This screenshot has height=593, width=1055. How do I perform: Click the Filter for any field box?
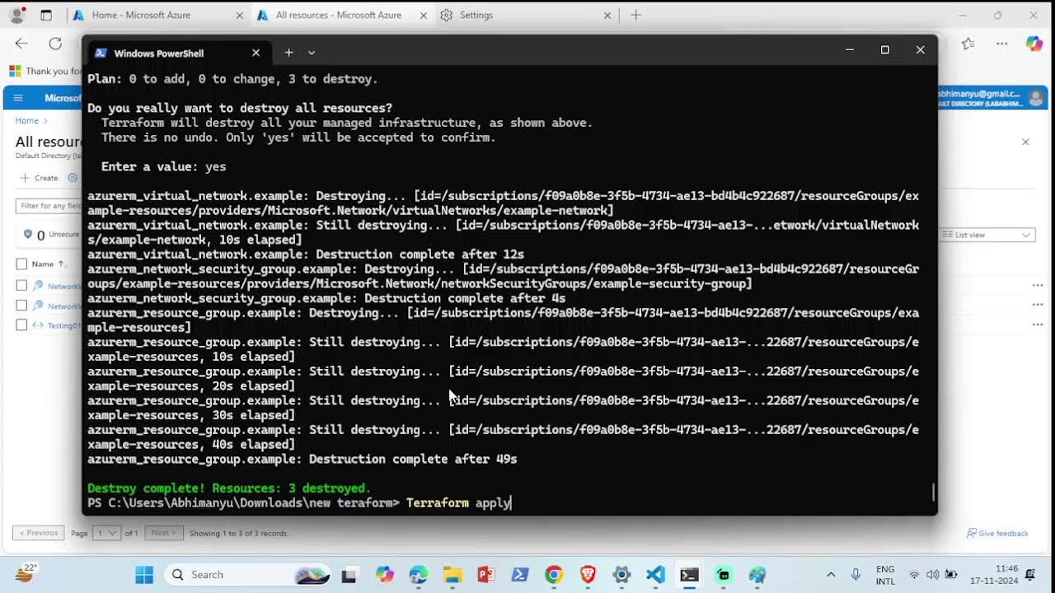pyautogui.click(x=49, y=206)
